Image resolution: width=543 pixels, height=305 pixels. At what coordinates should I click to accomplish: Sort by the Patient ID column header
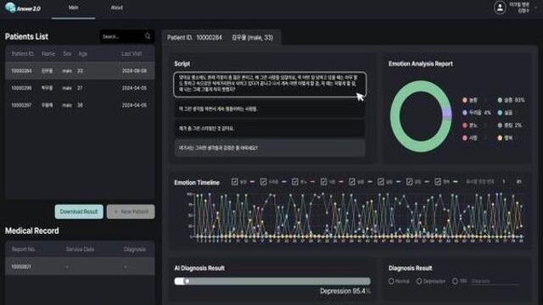point(23,53)
